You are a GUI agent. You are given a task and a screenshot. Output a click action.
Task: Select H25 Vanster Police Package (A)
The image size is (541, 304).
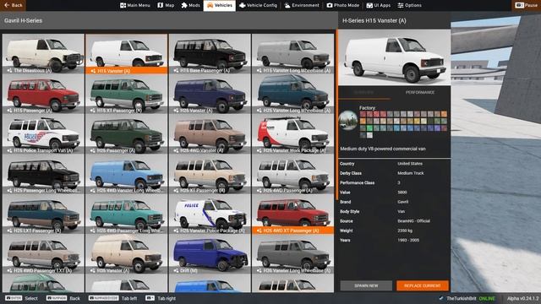210,214
